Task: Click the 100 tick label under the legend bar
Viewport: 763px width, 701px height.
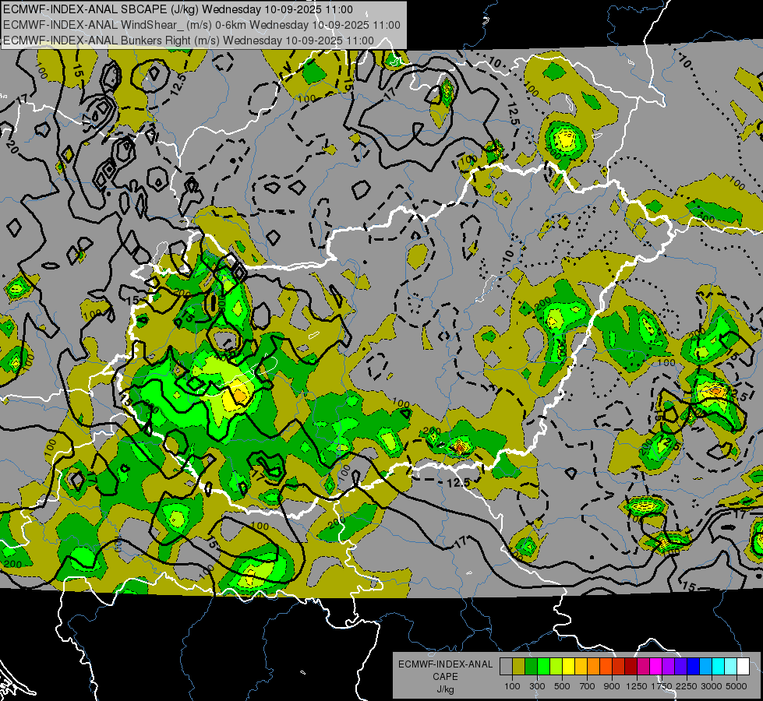Action: tap(512, 686)
